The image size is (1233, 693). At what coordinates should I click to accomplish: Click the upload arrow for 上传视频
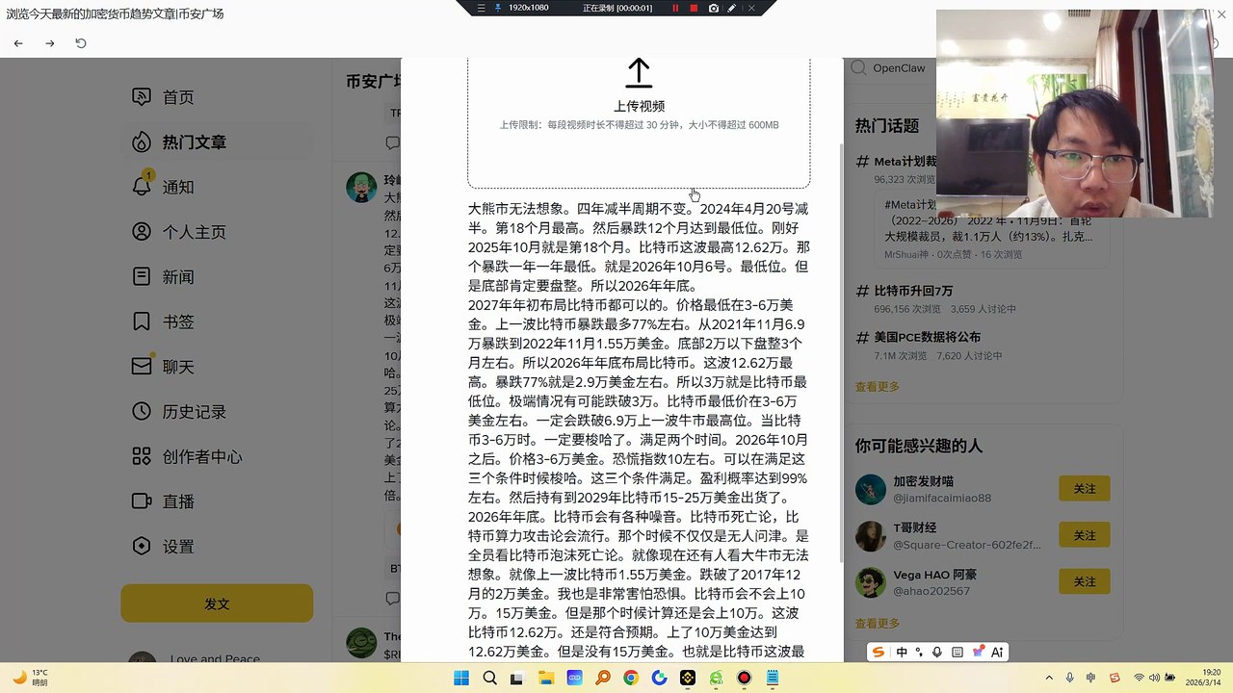[x=639, y=73]
